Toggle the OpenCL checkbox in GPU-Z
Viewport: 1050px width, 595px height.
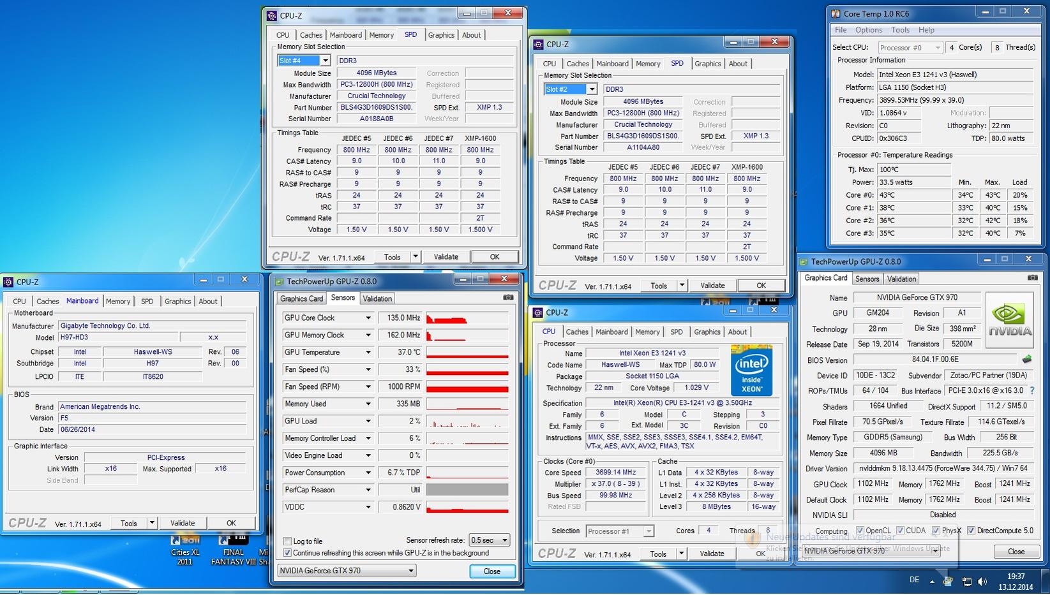(x=860, y=531)
